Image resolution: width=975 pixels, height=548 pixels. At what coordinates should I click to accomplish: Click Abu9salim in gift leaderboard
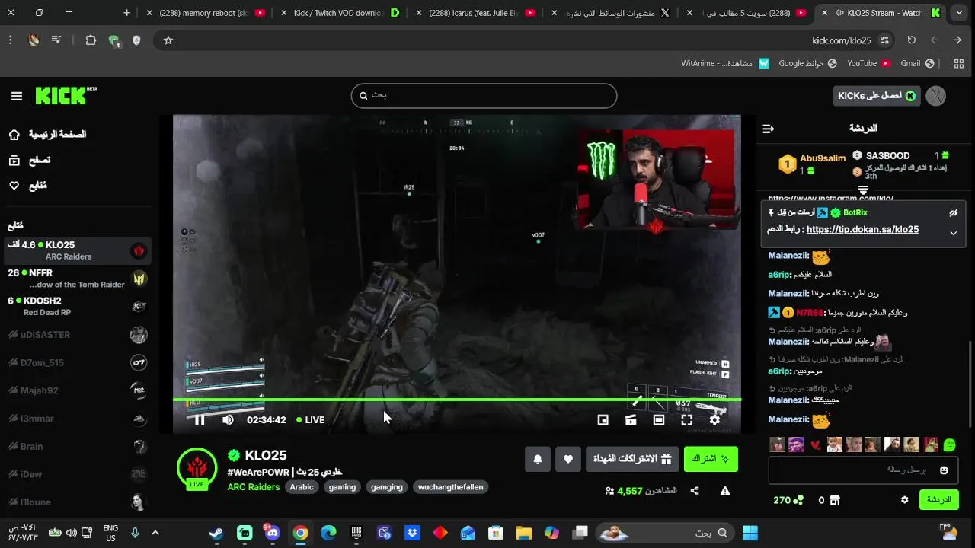point(822,158)
